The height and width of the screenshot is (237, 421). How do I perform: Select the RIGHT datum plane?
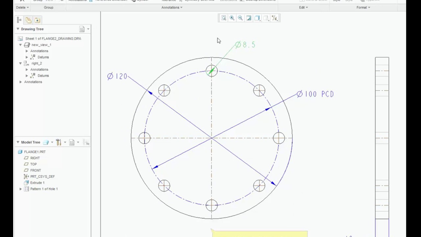(35, 158)
